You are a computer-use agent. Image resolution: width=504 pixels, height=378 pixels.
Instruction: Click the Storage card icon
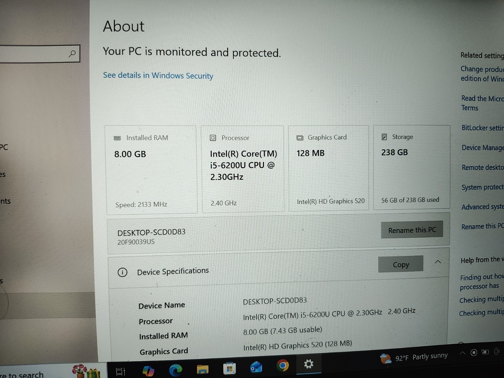[x=384, y=137]
